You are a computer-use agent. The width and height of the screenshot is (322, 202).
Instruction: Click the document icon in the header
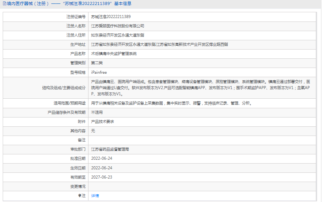5,3
